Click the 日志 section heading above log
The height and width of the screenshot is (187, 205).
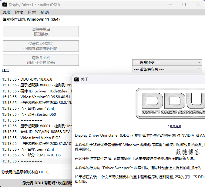click(5, 71)
